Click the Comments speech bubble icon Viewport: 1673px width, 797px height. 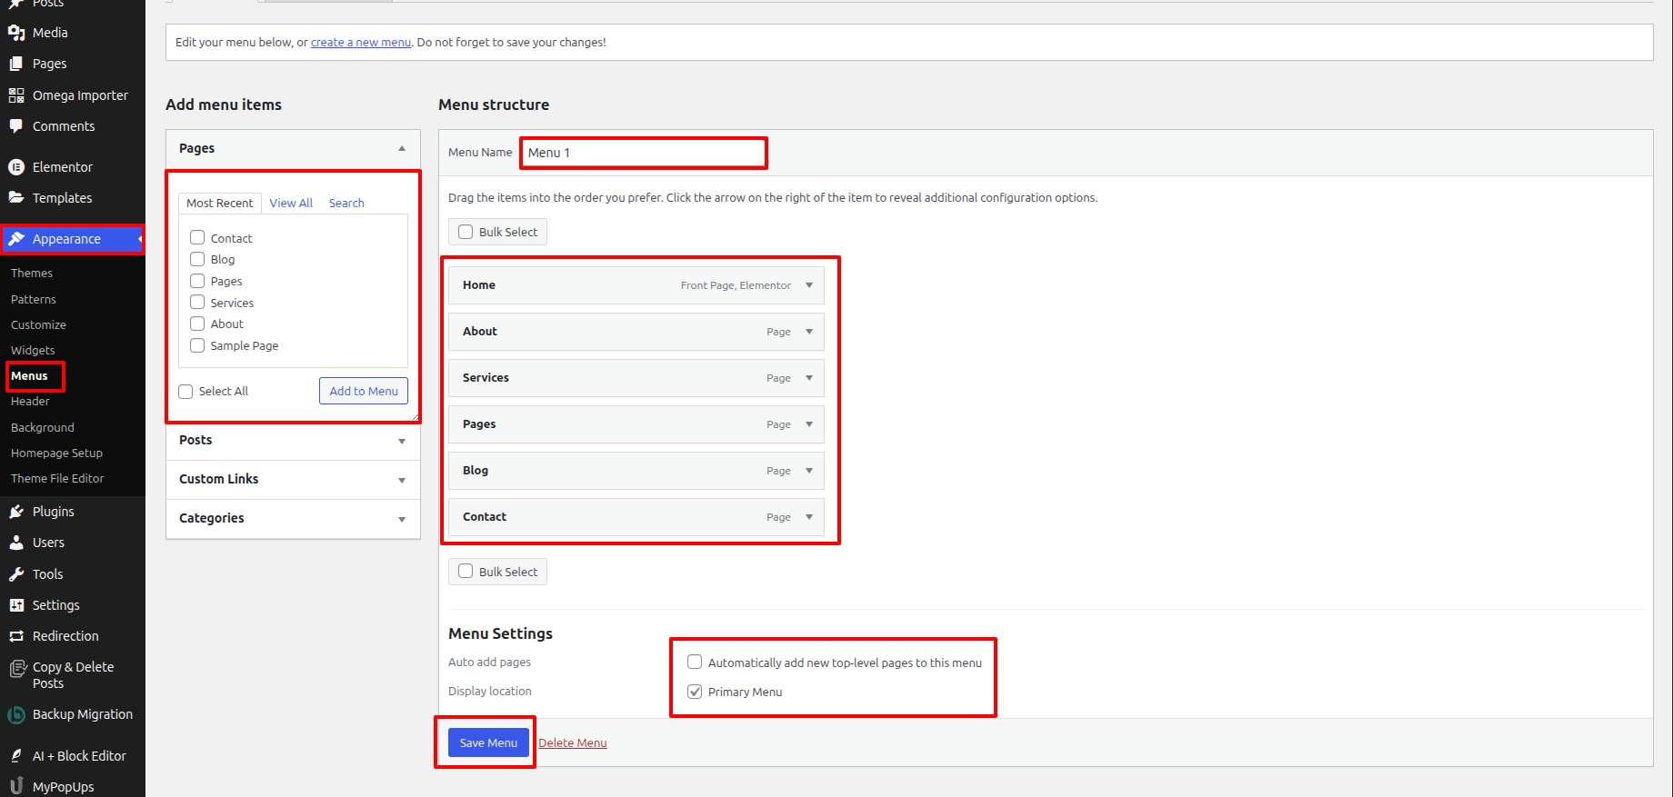[16, 126]
